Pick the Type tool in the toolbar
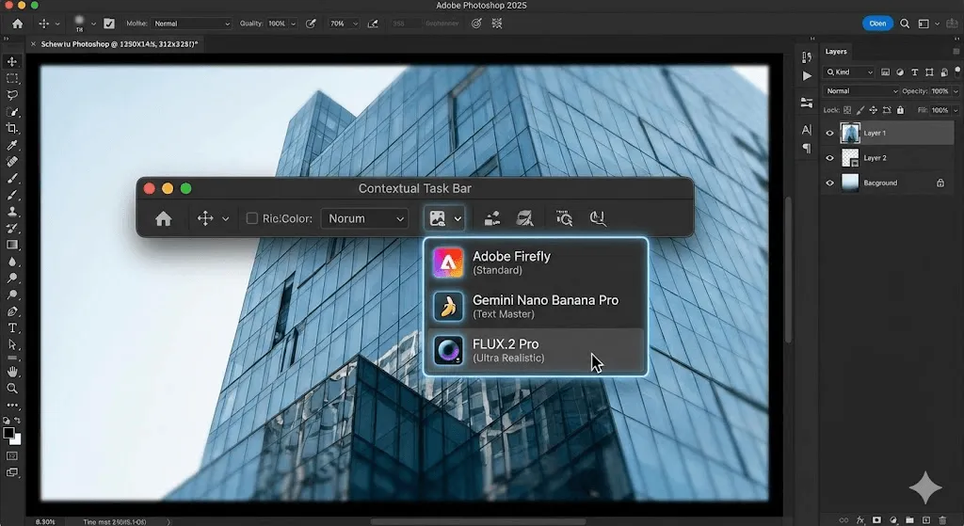 coord(12,327)
